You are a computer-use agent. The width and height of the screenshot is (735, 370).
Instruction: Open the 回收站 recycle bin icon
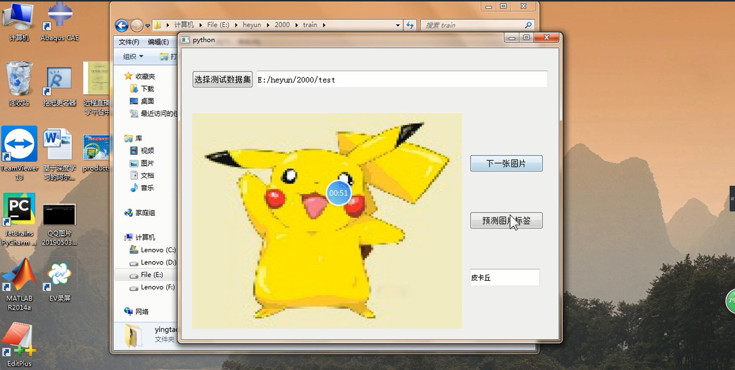pyautogui.click(x=18, y=83)
